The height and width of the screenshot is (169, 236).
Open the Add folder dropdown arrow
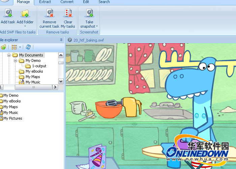pyautogui.click(x=25, y=26)
